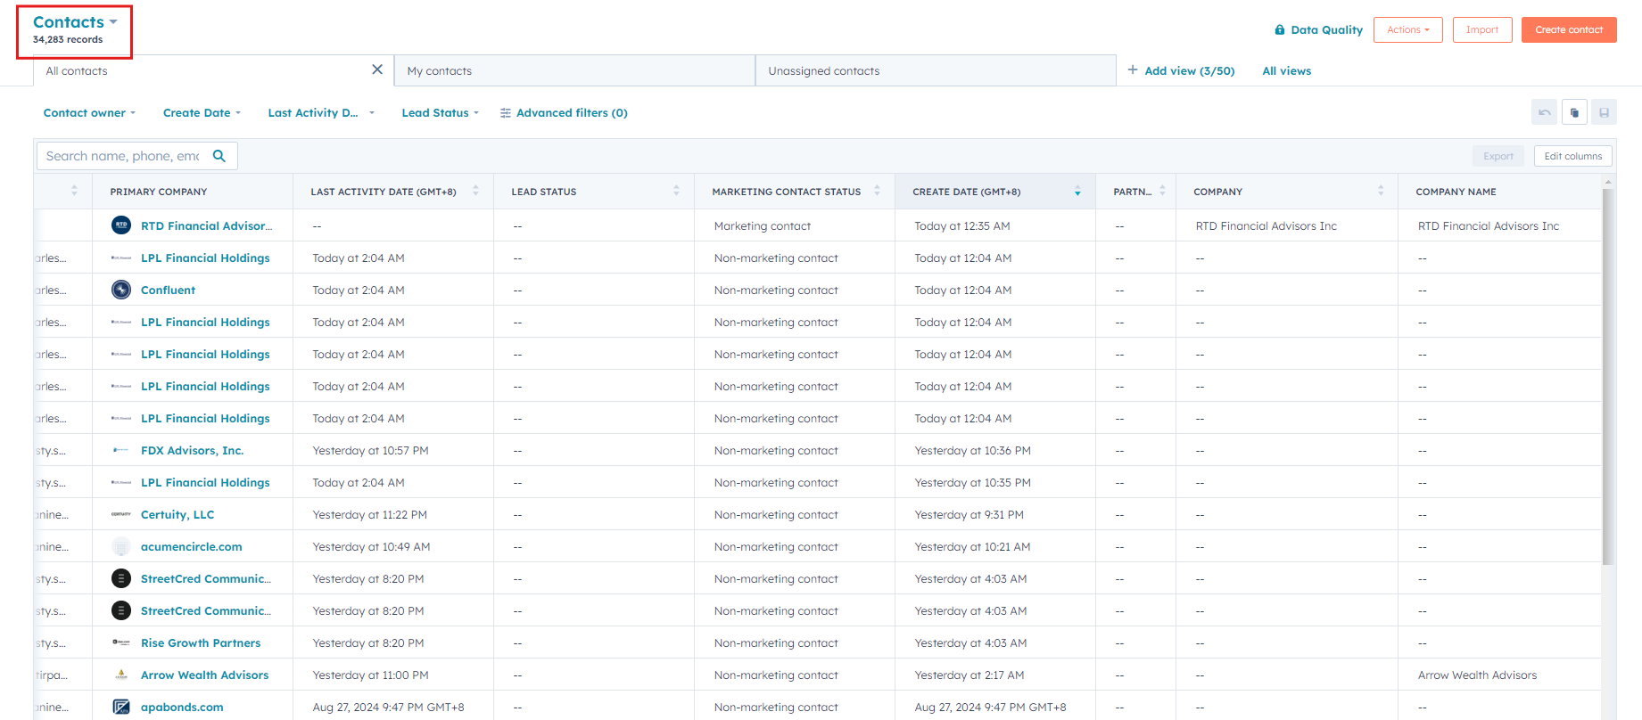Open the Contact owner filter dropdown

pos(89,113)
